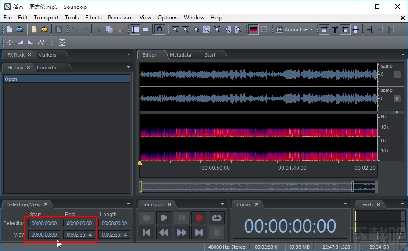Screen dimensions: 408x251
Task: Open the Effects menu
Action: [x=93, y=18]
